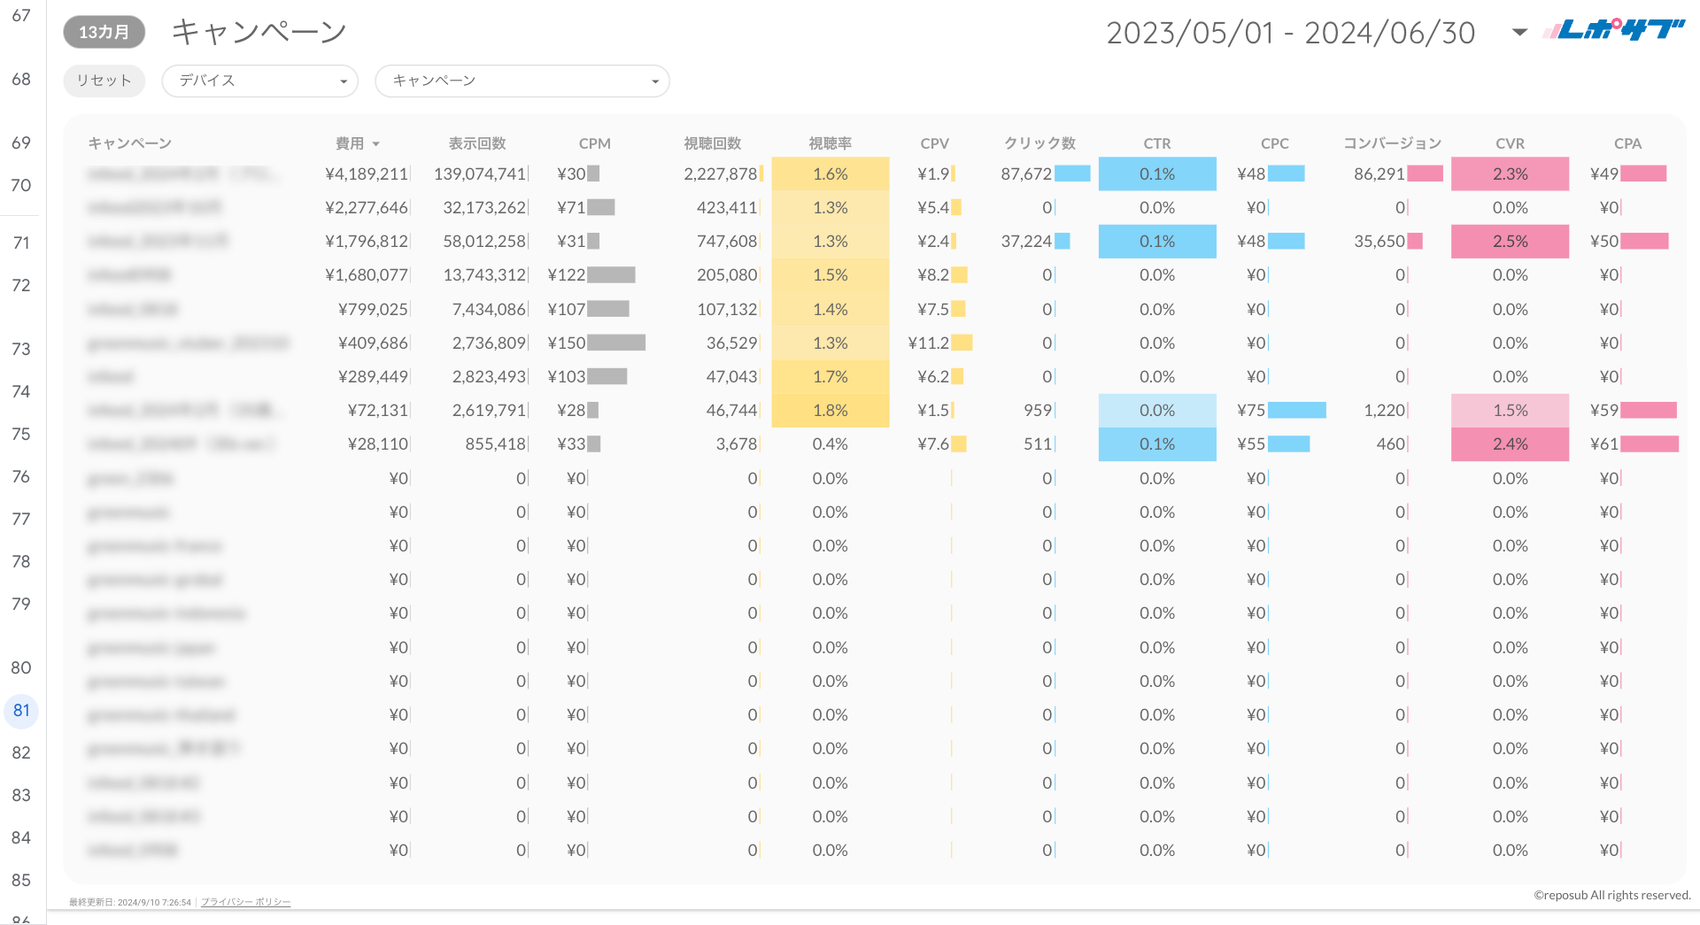Screen dimensions: 1700x925
Task: Open the プライバシーポリシー link
Action: (245, 902)
